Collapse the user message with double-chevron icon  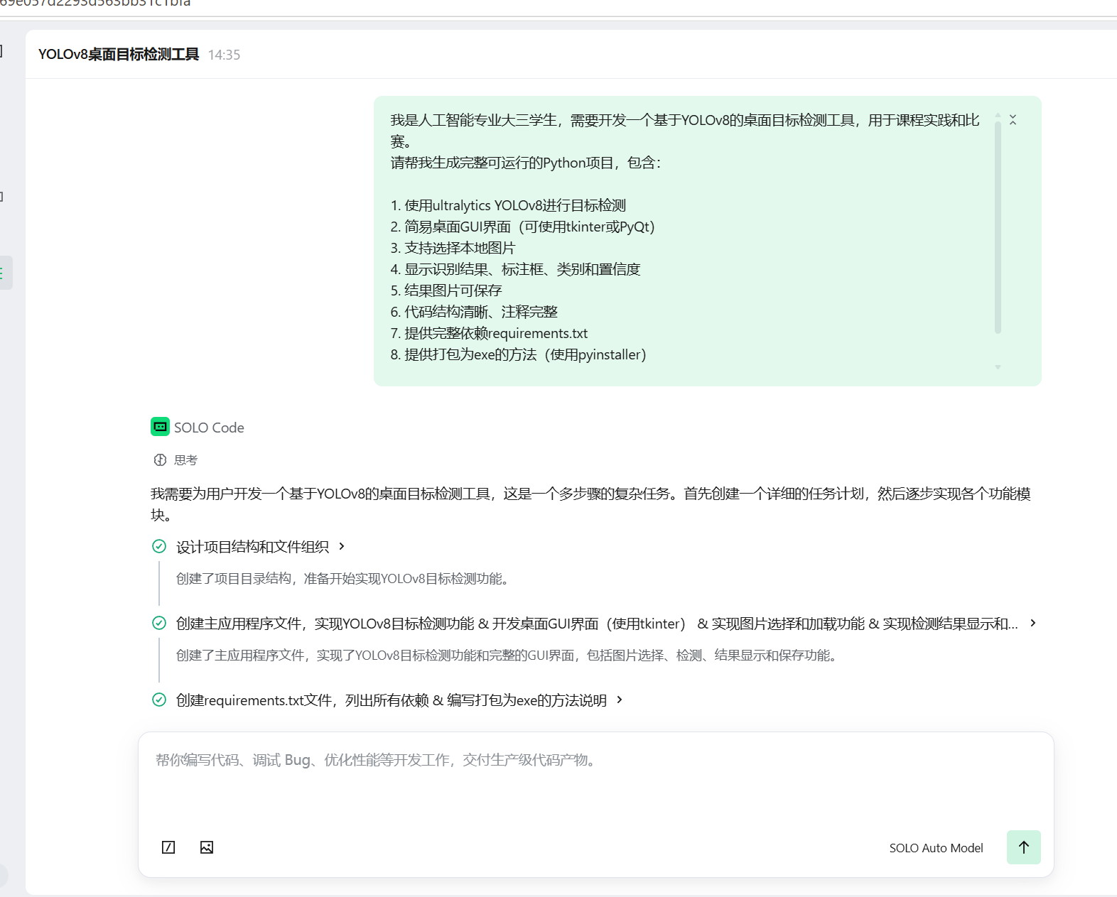coord(1013,120)
